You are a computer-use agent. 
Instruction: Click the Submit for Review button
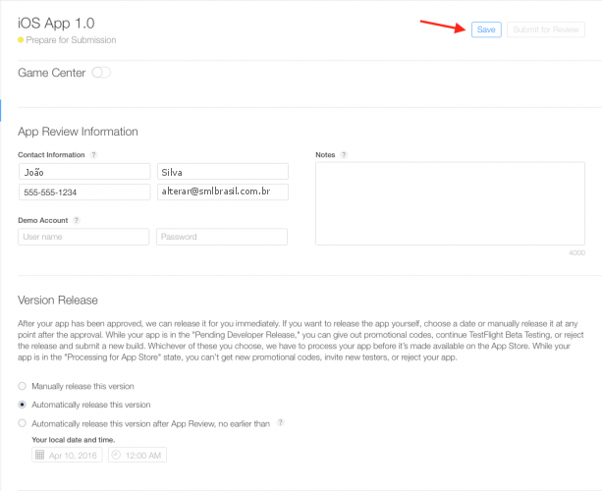pyautogui.click(x=546, y=29)
